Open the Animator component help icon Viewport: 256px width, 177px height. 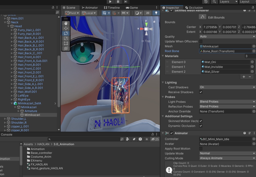coord(244,133)
